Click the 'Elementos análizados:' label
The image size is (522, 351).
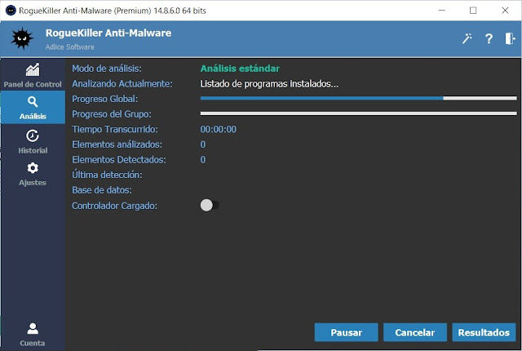(117, 144)
